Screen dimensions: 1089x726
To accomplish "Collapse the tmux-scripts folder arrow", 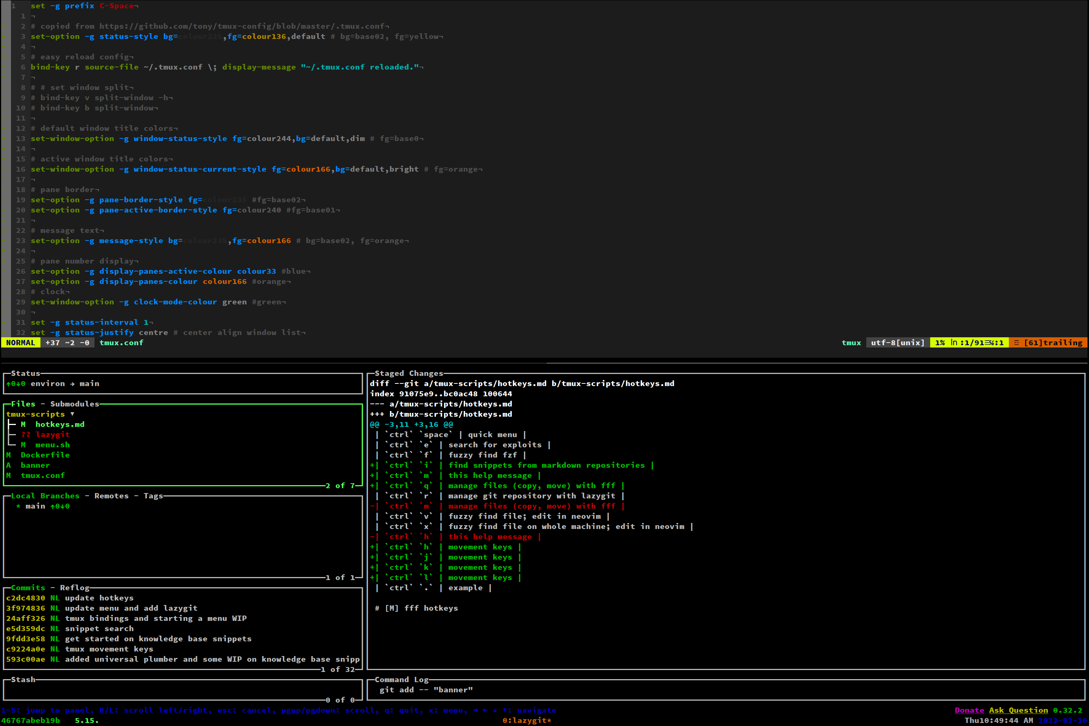I will coord(72,414).
